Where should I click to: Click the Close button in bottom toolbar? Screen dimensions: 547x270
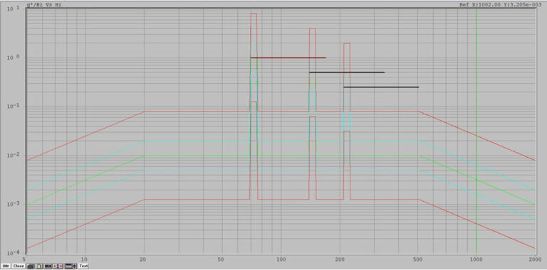coord(19,266)
